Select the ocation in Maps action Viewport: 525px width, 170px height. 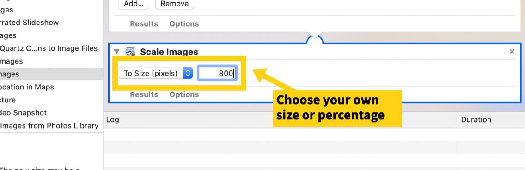[27, 87]
